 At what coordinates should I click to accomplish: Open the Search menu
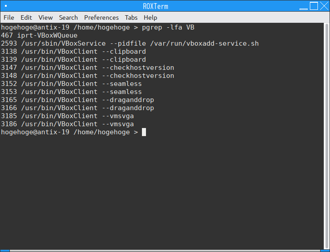click(x=69, y=17)
